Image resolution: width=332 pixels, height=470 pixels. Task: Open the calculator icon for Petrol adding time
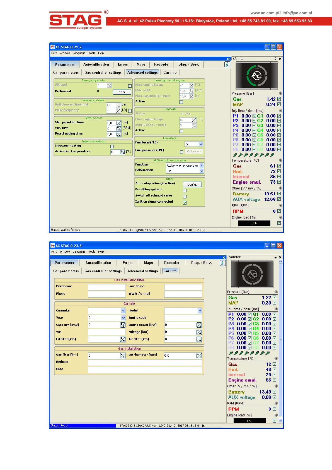(119, 134)
